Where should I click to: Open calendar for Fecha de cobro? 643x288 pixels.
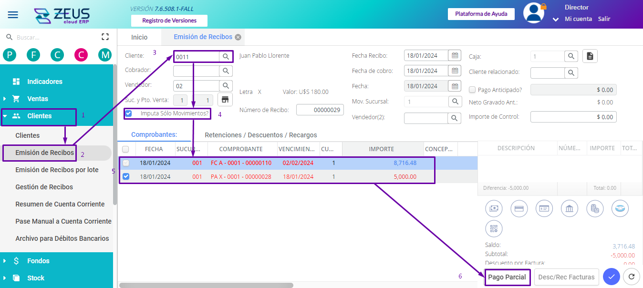click(455, 71)
